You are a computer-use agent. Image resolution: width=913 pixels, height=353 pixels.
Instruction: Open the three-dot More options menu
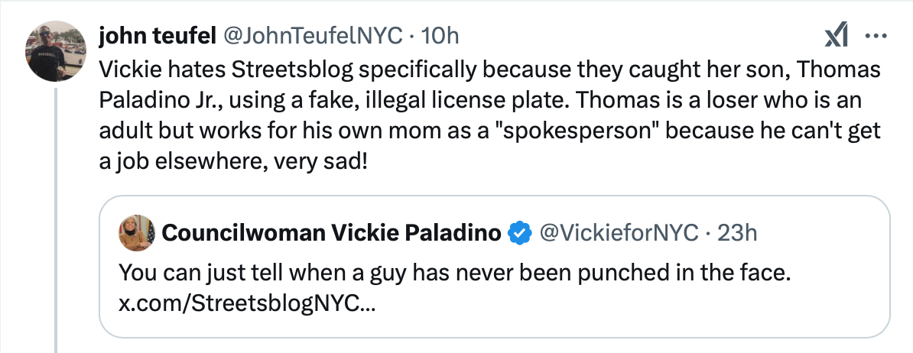pos(875,36)
